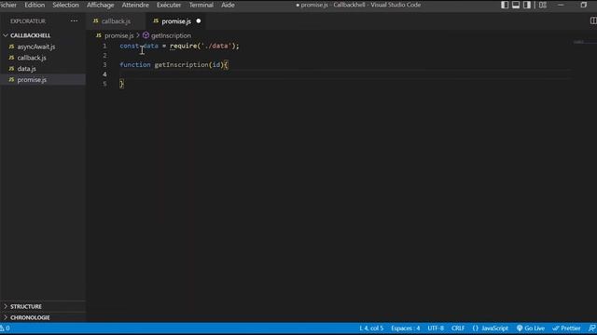Minimize the VS Code window
Screen dimensions: 597x335
pyautogui.click(x=561, y=5)
